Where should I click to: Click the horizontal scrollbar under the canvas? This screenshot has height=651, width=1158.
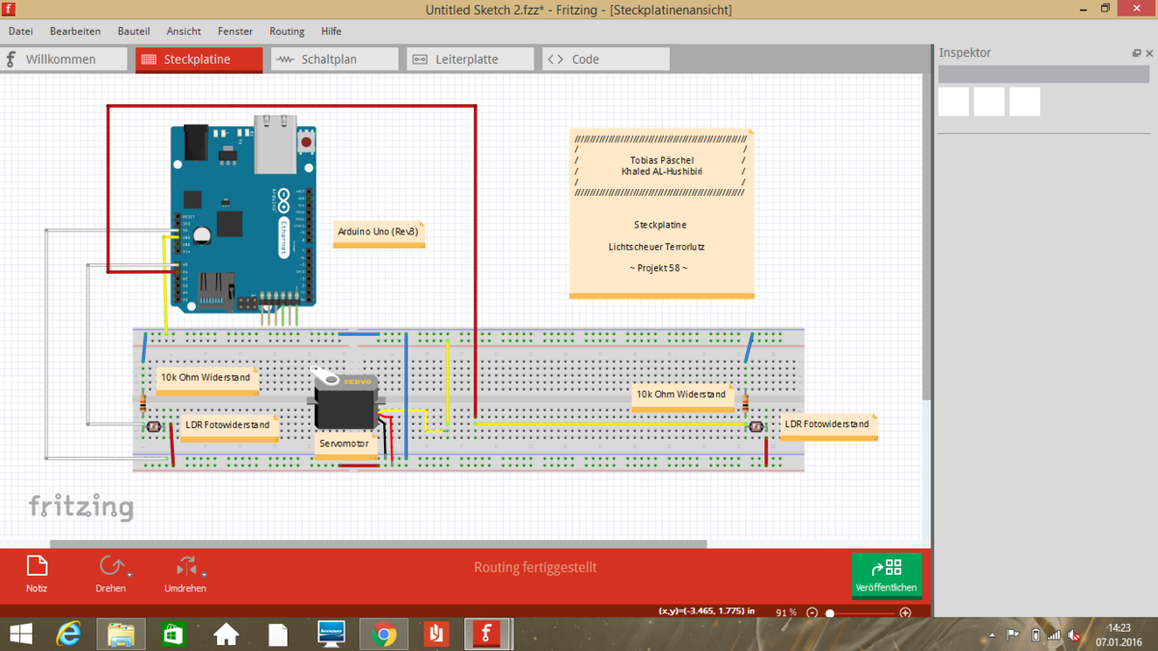click(376, 544)
